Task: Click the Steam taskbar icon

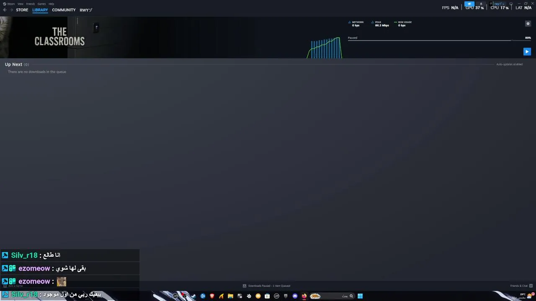Action: [x=193, y=296]
